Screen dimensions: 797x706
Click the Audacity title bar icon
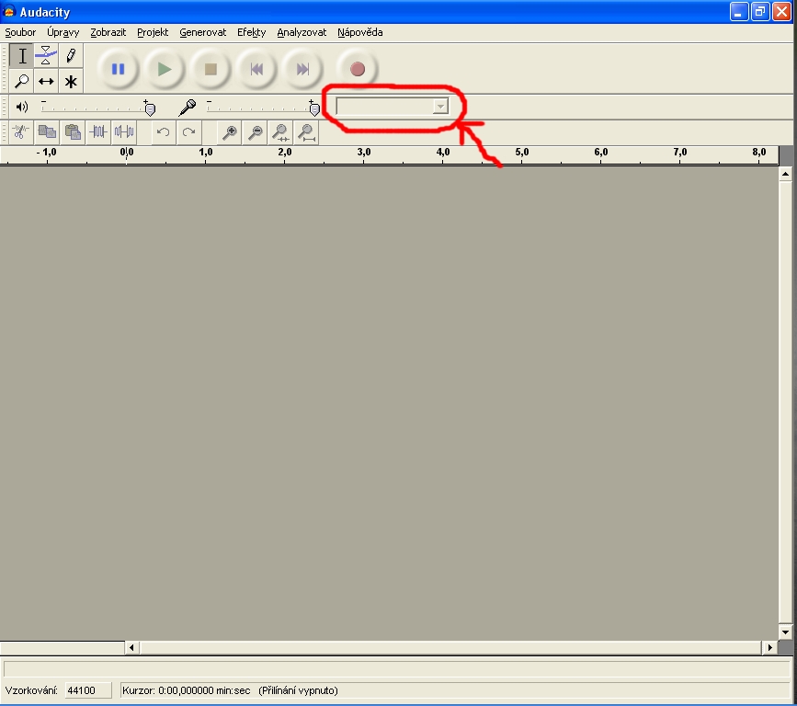(x=9, y=11)
